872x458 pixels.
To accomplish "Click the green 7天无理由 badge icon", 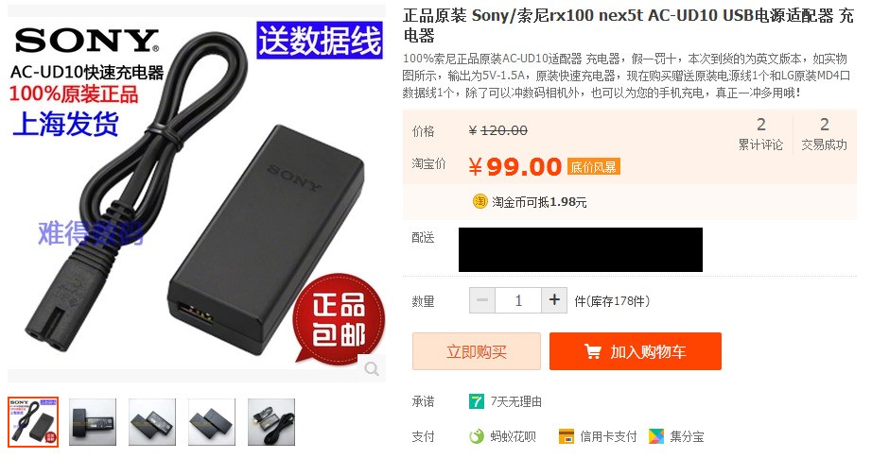I will [x=477, y=401].
